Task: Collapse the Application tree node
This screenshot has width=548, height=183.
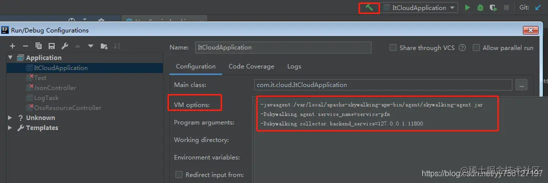Action: point(11,57)
